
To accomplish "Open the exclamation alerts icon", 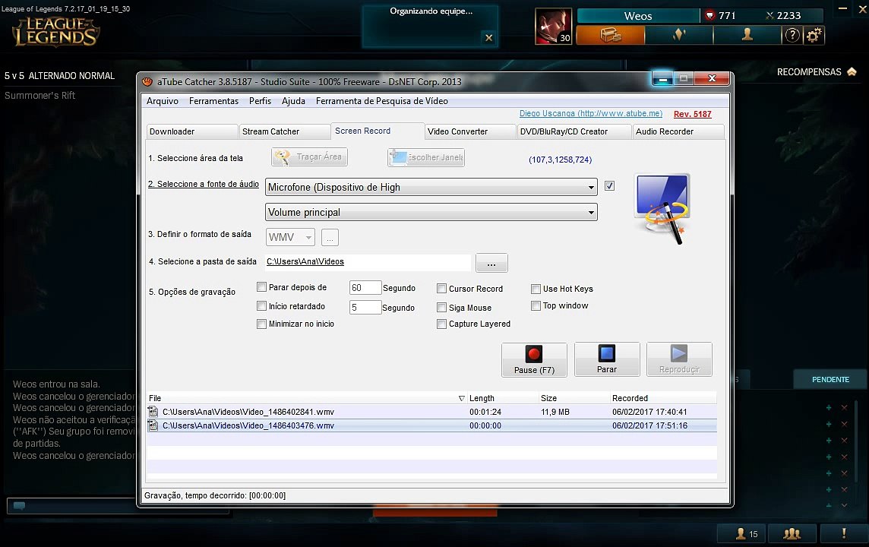I will pyautogui.click(x=843, y=533).
